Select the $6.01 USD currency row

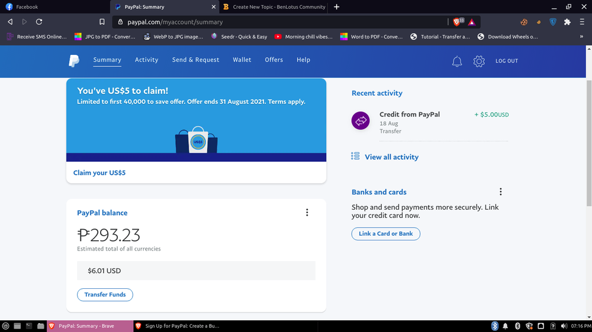(x=196, y=271)
